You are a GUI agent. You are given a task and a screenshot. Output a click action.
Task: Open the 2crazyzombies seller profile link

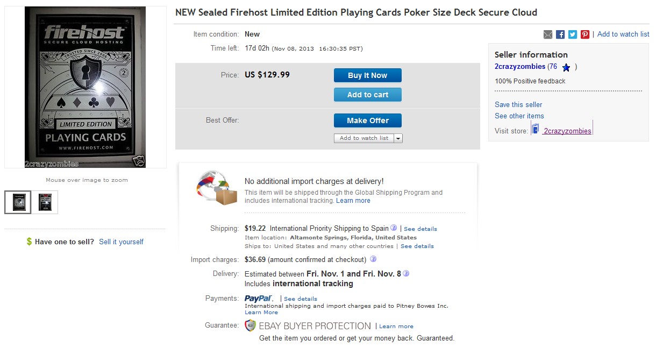[519, 67]
